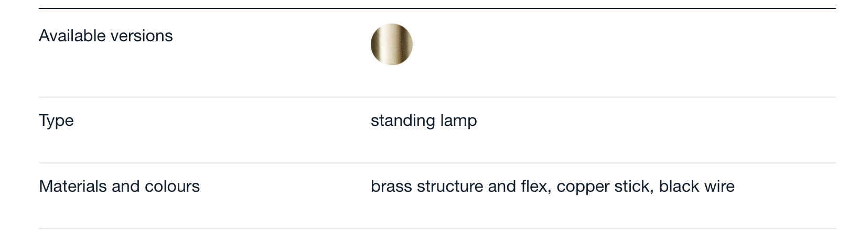The height and width of the screenshot is (233, 859).
Task: Click the word standing
Action: tap(403, 121)
